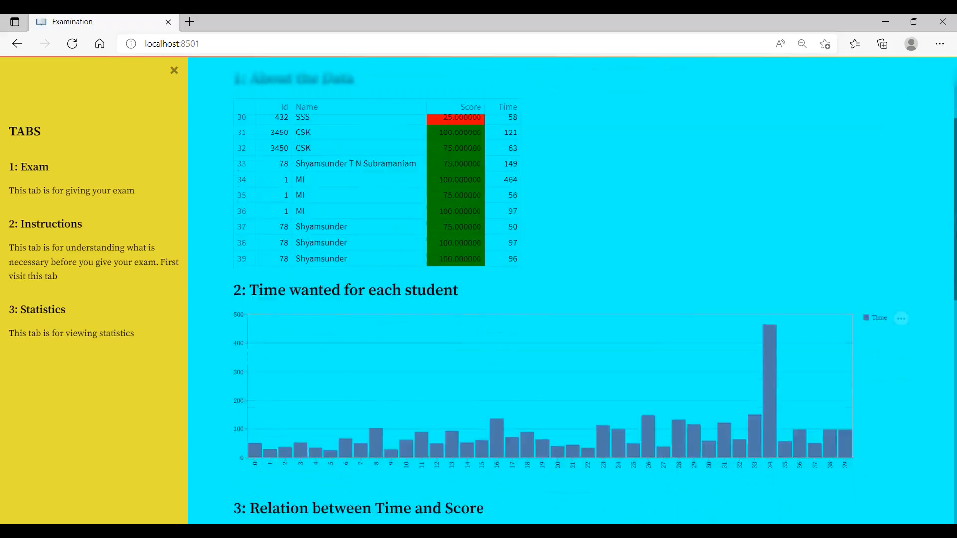Collapse the yellow TABS sidebar

click(x=174, y=70)
